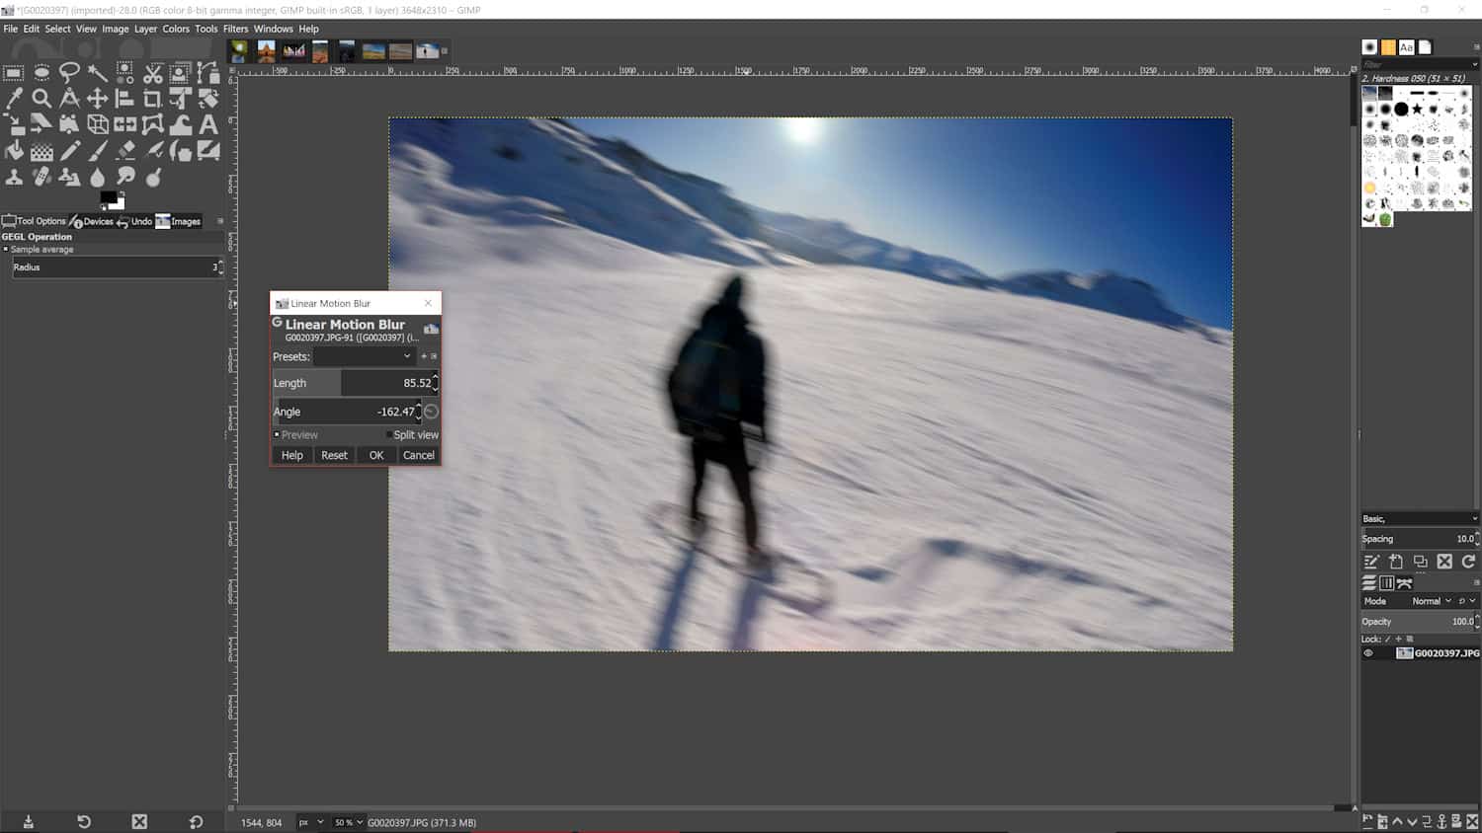1482x833 pixels.
Task: Select the Ellipse Select tool
Action: point(41,72)
